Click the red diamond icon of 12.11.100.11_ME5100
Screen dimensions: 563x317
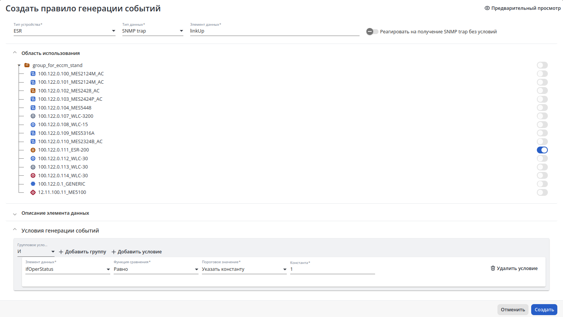coord(33,192)
